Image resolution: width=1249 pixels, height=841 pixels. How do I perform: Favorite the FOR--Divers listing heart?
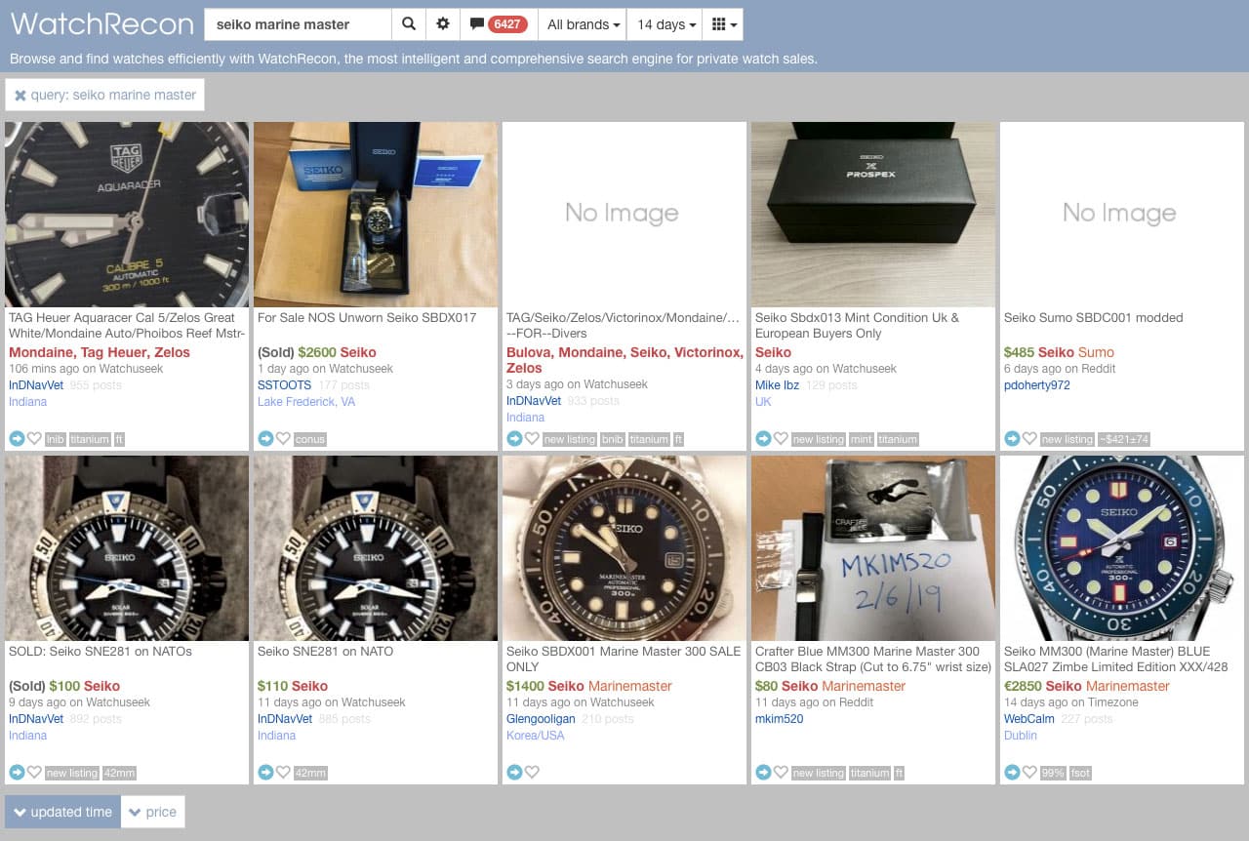click(532, 439)
